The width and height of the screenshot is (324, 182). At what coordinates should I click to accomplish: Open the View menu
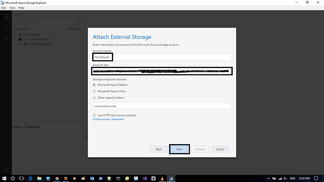(12, 8)
